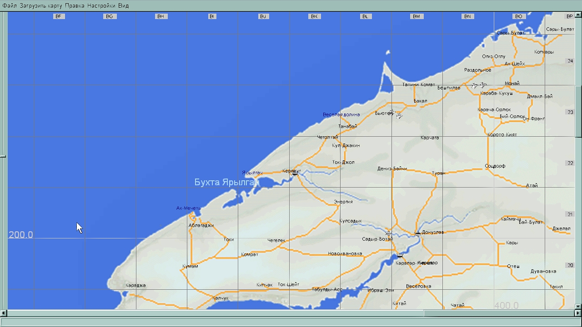This screenshot has width=582, height=327.
Task: Click the horizontal scrollbar left arrow
Action: (4, 313)
